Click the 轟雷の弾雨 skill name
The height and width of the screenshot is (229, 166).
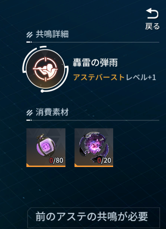tap(95, 63)
